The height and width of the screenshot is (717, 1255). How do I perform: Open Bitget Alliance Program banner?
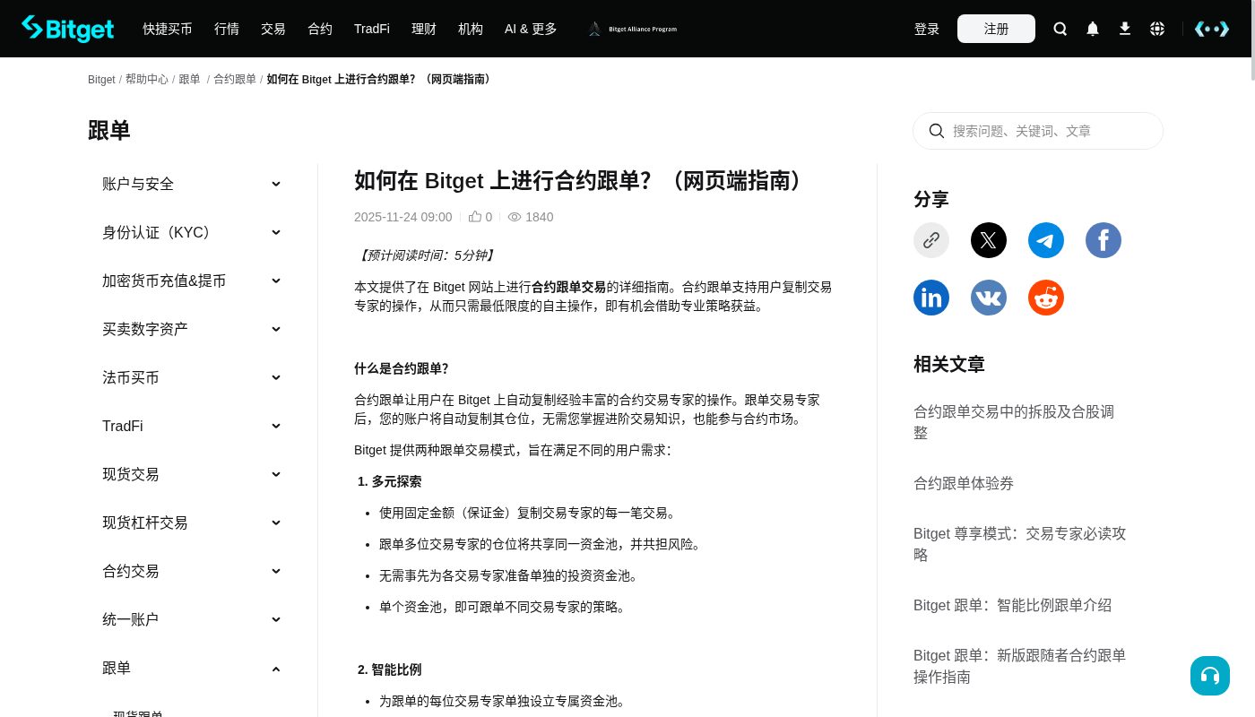[632, 29]
